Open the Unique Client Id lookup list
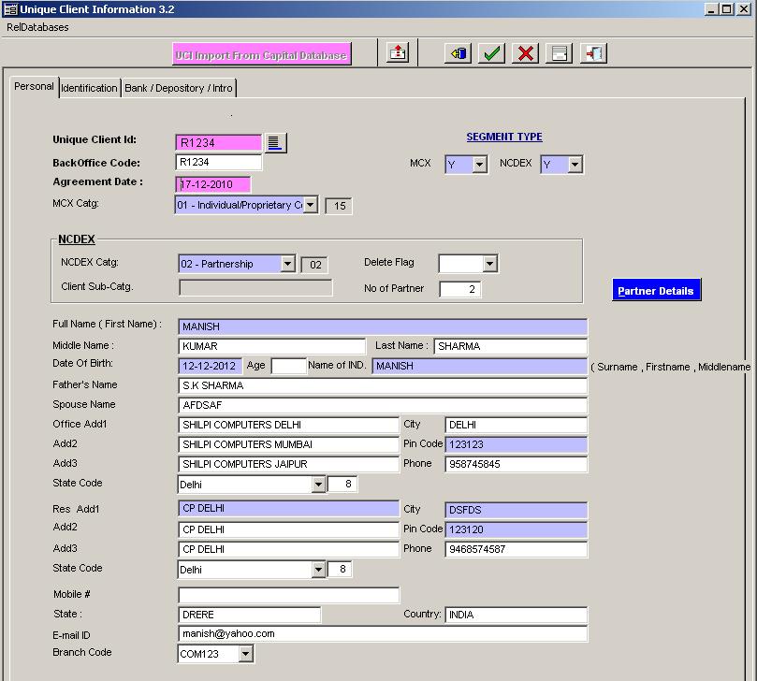The image size is (757, 681). point(275,142)
